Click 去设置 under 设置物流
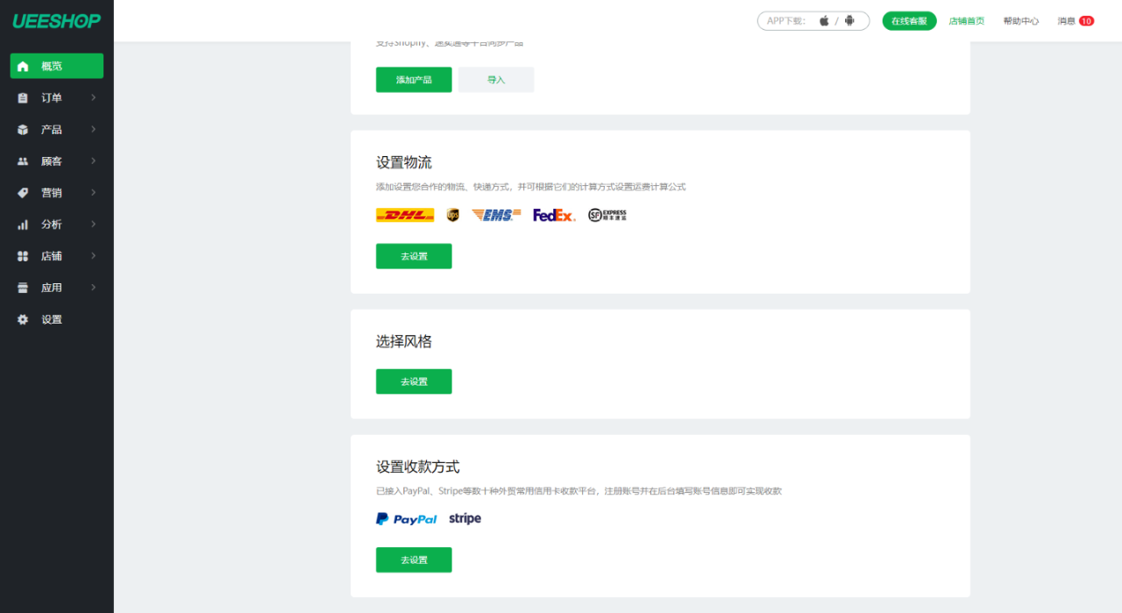This screenshot has width=1122, height=613. 414,256
